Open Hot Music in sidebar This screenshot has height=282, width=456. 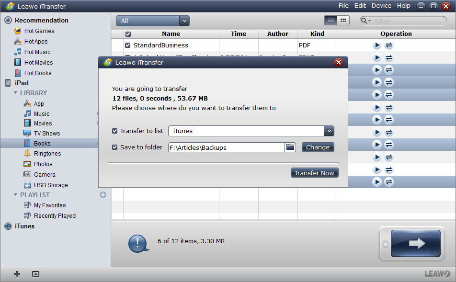[32, 52]
